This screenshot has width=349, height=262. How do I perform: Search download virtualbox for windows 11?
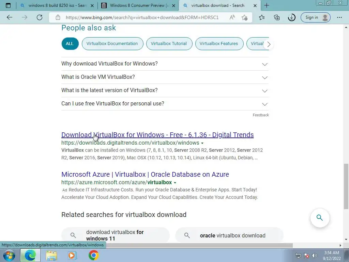pos(115,235)
